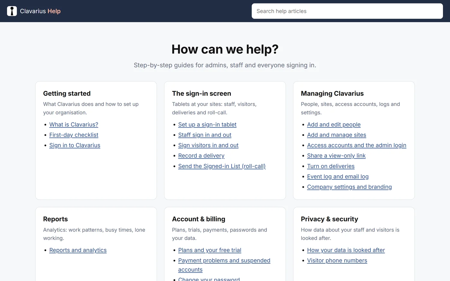The image size is (450, 281).
Task: Open Event log and email log article
Action: point(338,176)
